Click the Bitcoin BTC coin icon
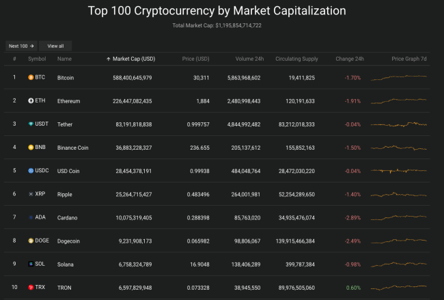The width and height of the screenshot is (444, 300). point(31,78)
